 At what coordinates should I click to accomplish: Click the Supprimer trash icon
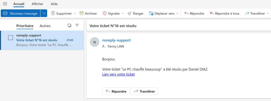[53, 13]
